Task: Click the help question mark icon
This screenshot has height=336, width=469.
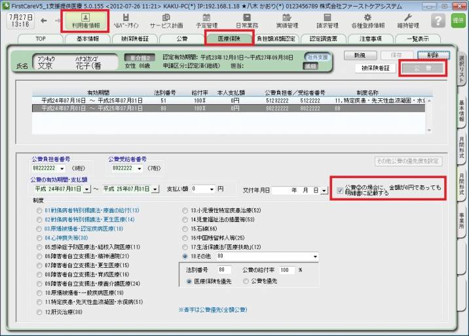Action: point(438,20)
